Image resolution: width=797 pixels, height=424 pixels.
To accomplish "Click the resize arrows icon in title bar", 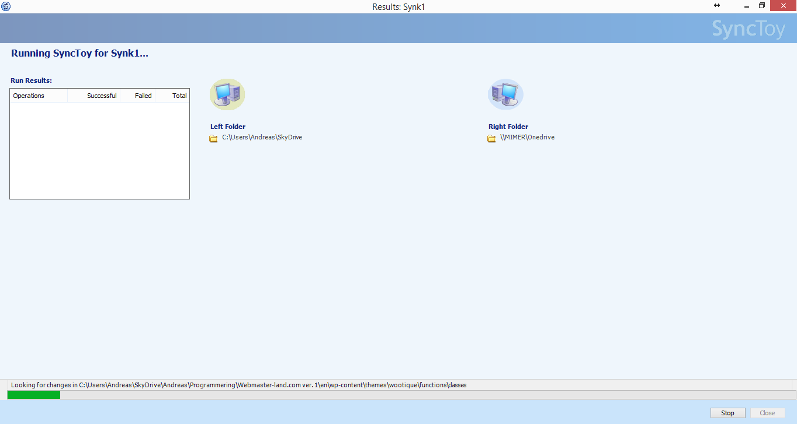I will point(717,5).
